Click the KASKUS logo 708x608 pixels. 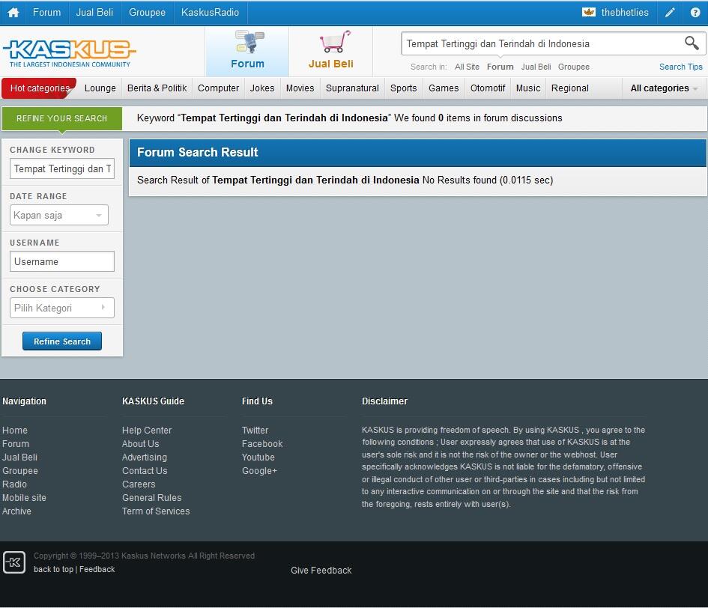tap(69, 53)
